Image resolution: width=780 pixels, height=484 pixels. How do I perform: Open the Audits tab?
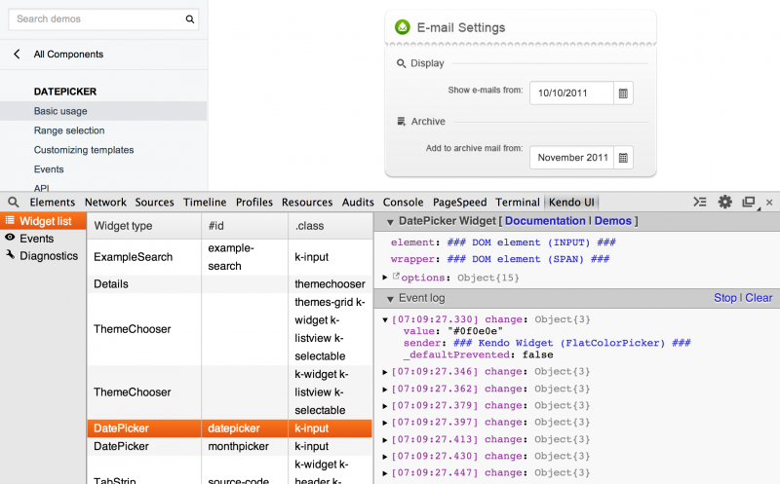pos(358,203)
